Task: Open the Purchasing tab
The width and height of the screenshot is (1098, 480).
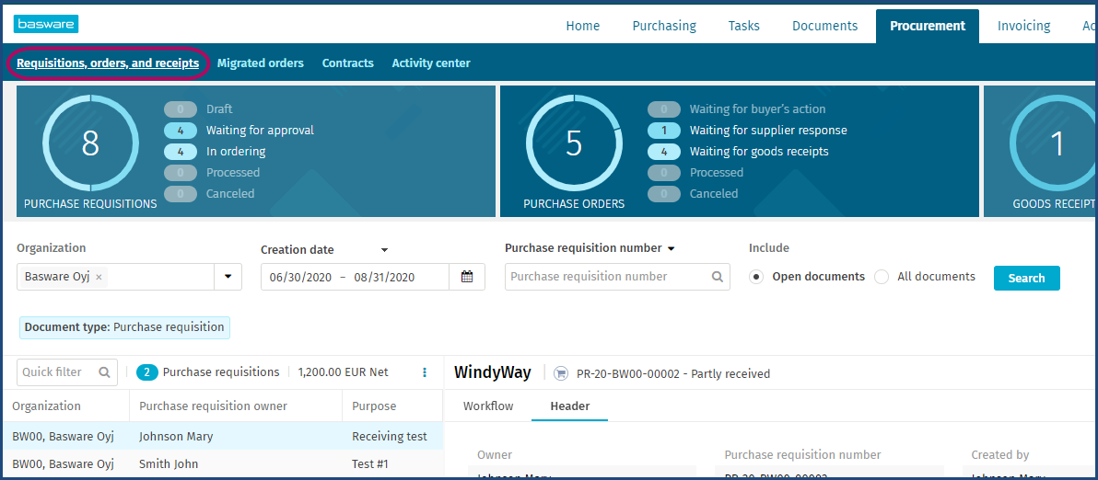Action: click(x=664, y=26)
